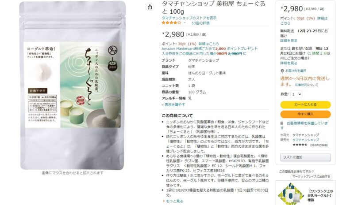
Task: Click the 今すぐ購入 button
Action: coord(305,114)
